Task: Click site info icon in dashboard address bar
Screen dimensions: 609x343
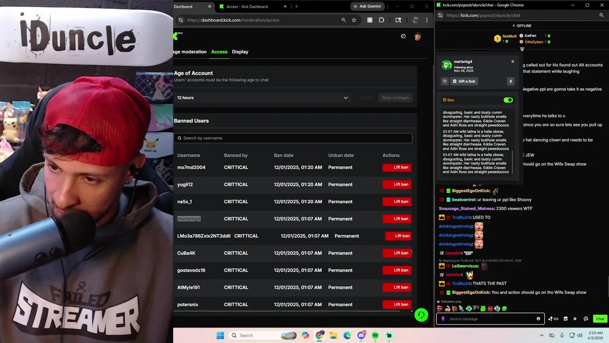Action: [x=180, y=20]
